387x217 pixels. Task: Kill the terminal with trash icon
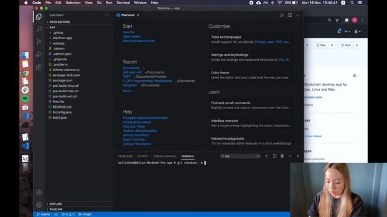click(x=282, y=156)
